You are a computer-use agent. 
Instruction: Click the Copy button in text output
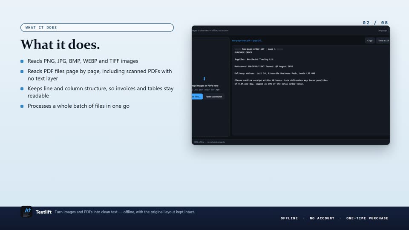point(370,40)
